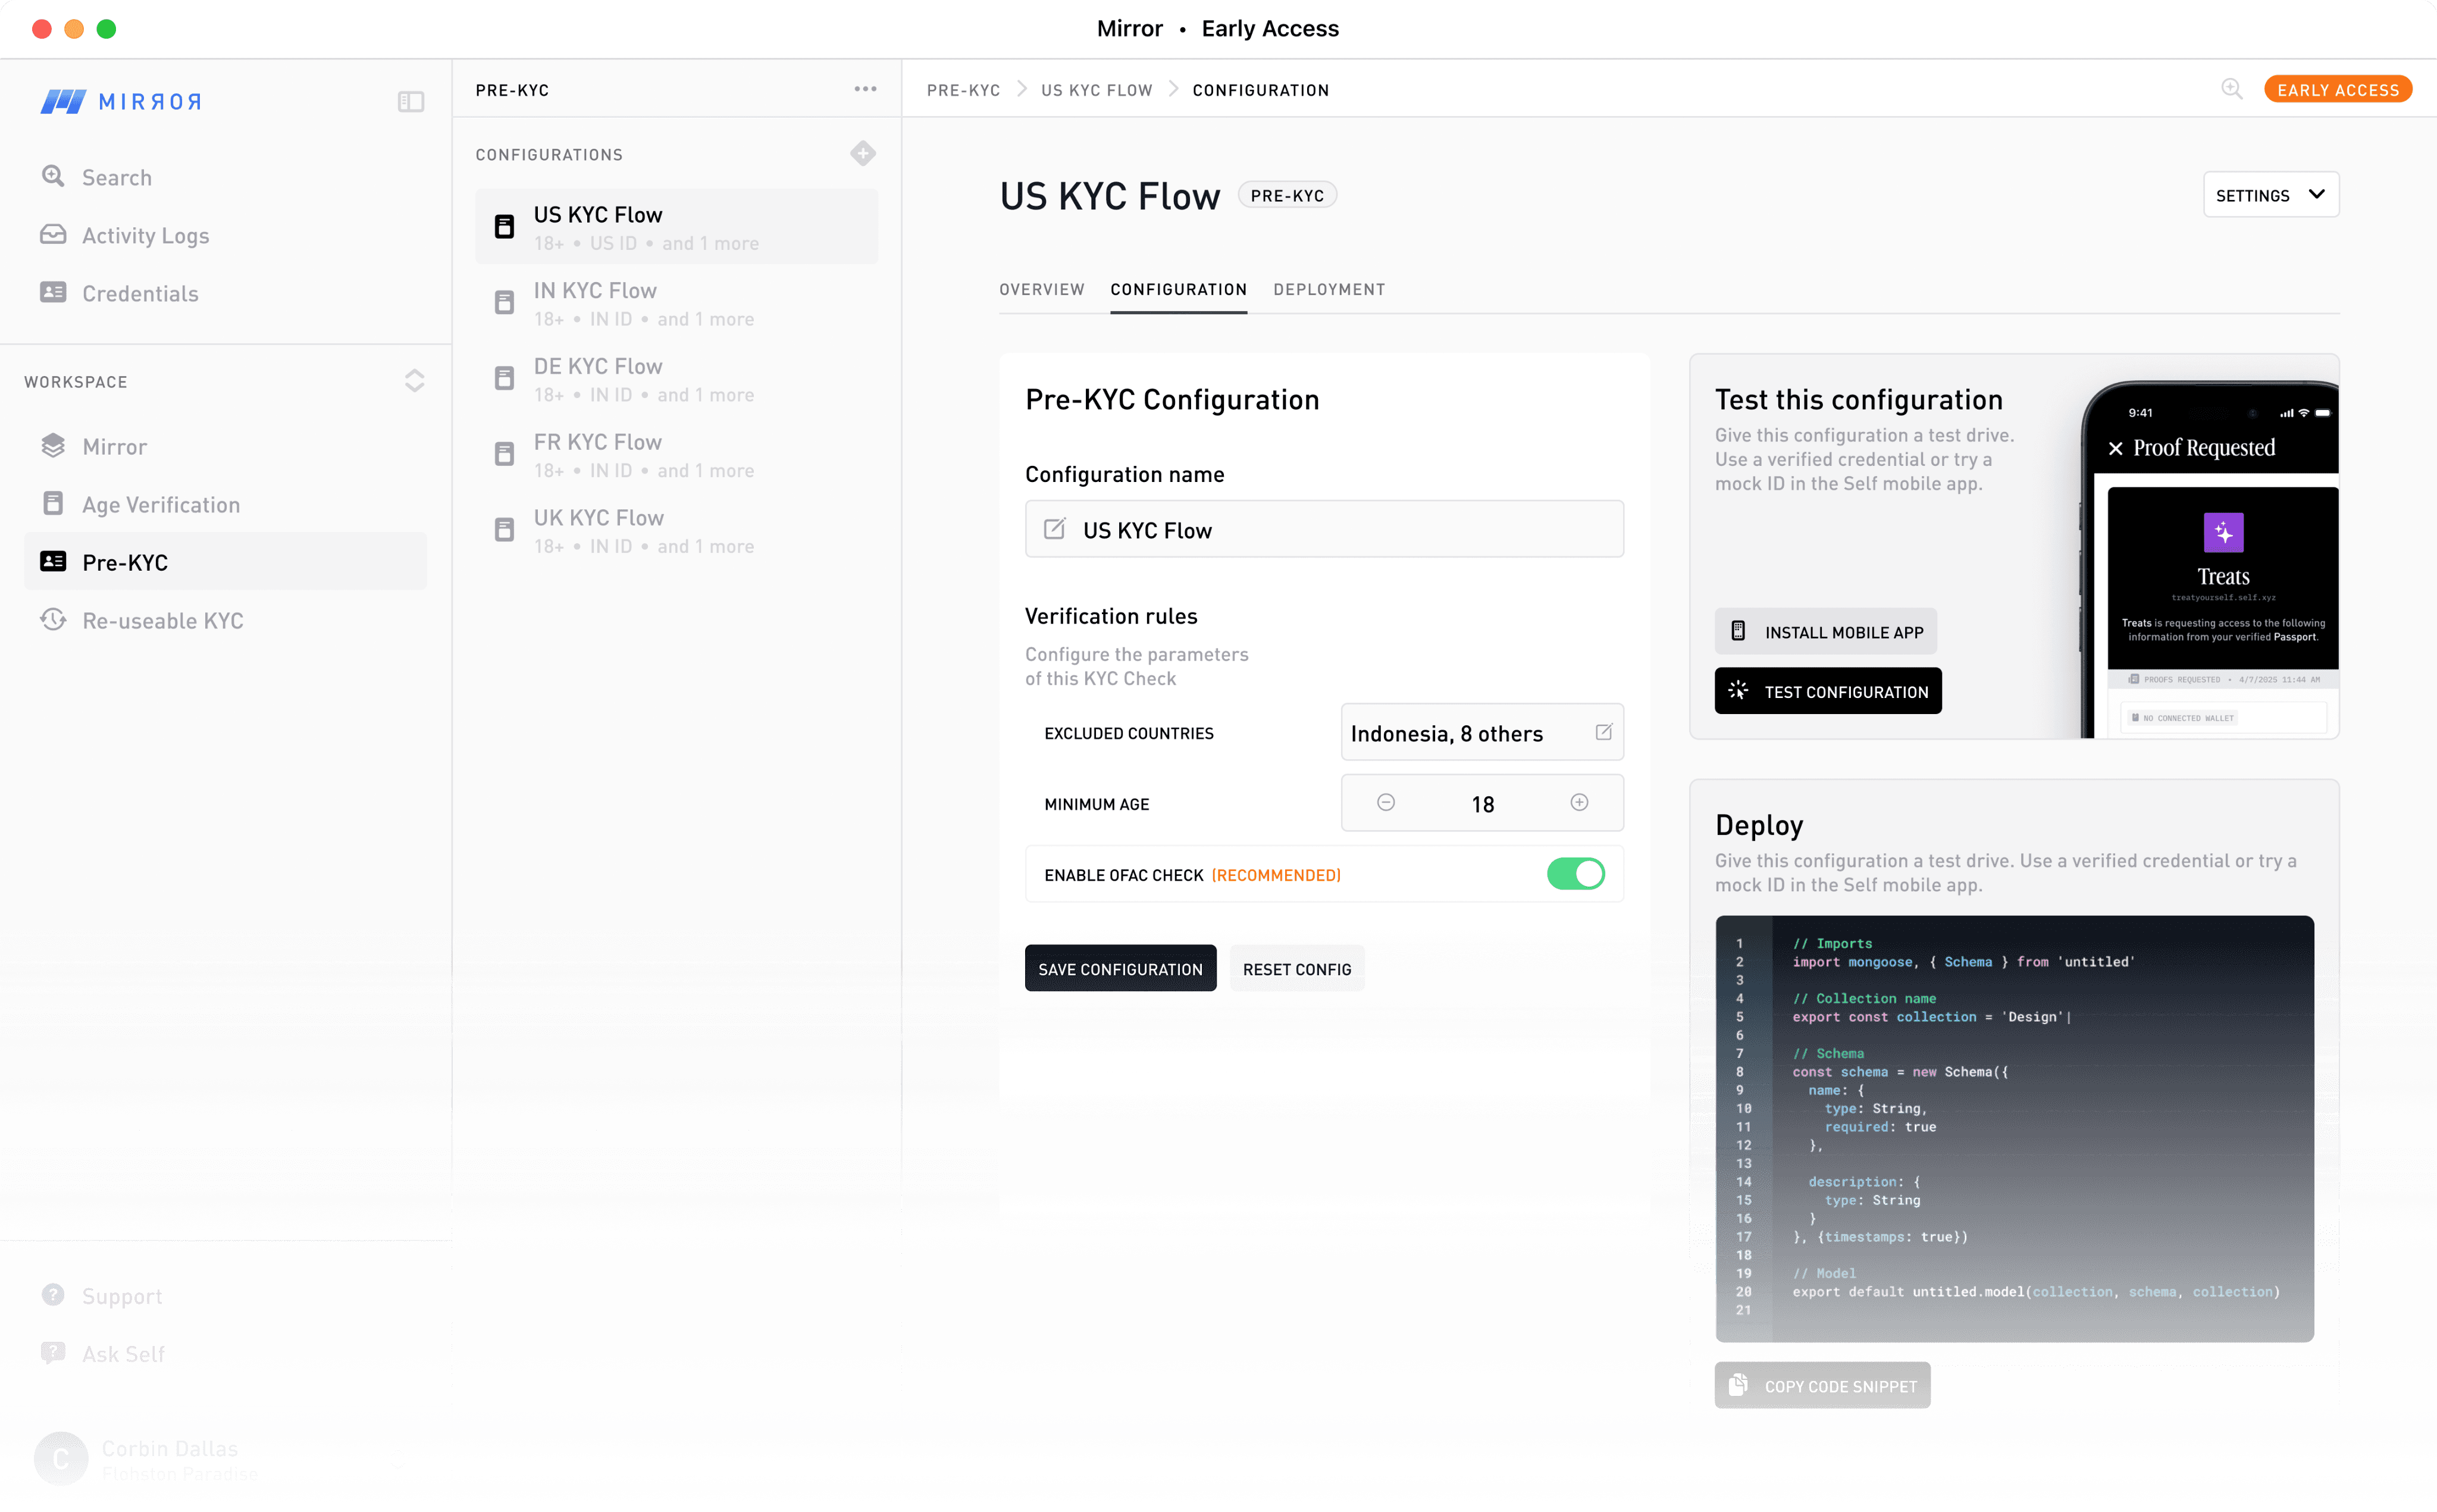The width and height of the screenshot is (2437, 1512).
Task: Disable the OFAC check toggle
Action: click(1575, 874)
